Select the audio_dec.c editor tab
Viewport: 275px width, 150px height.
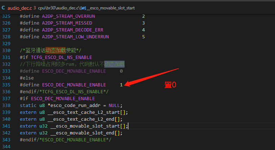click(x=19, y=8)
